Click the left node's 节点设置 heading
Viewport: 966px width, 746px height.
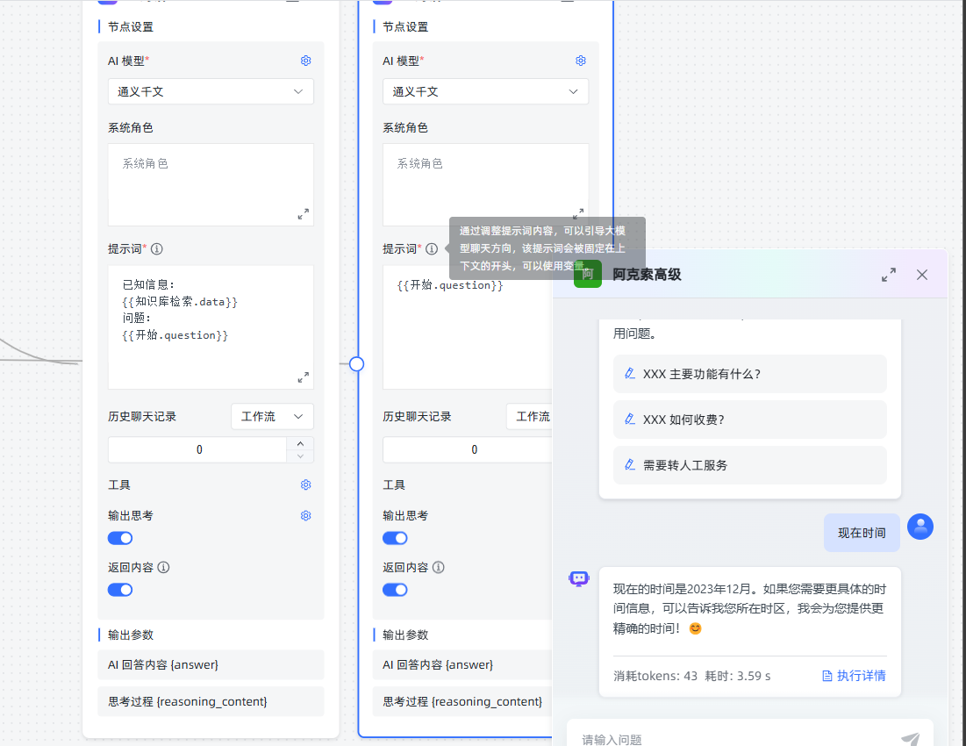[131, 27]
